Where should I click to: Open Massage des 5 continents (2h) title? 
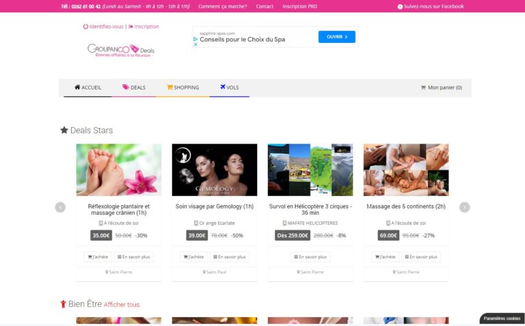406,206
